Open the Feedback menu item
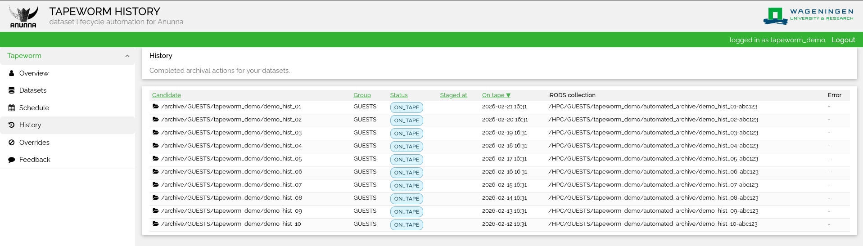The width and height of the screenshot is (863, 246). coord(35,160)
